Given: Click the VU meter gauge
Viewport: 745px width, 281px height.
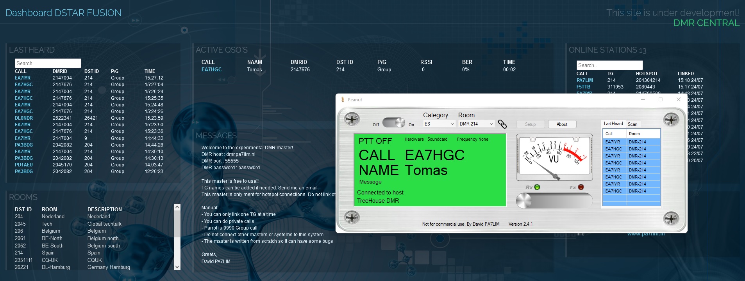Looking at the screenshot, I should pyautogui.click(x=554, y=157).
